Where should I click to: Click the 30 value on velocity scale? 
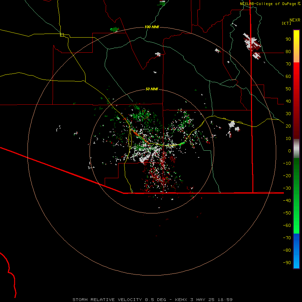[x=288, y=114]
